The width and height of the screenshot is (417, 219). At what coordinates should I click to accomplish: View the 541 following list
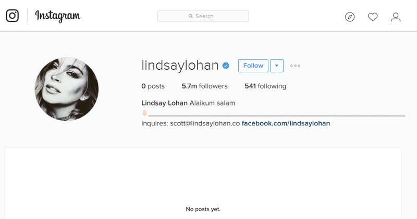coord(265,86)
